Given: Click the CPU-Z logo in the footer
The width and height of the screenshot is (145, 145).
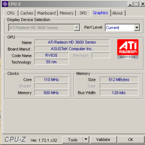Looking at the screenshot, I should pos(15,140).
